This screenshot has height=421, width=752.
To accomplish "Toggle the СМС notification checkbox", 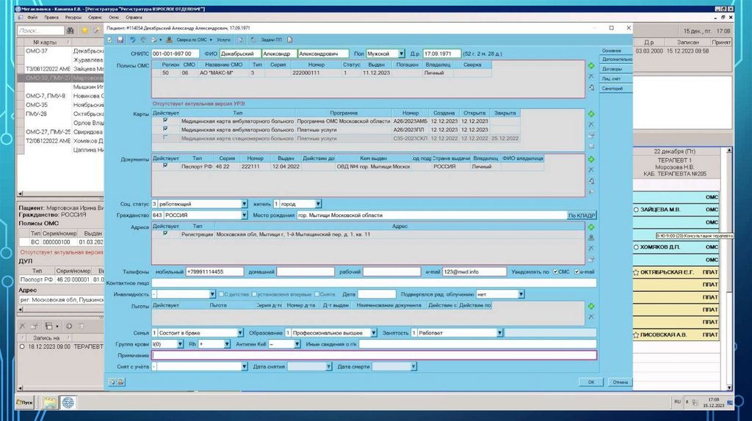I will (x=555, y=271).
